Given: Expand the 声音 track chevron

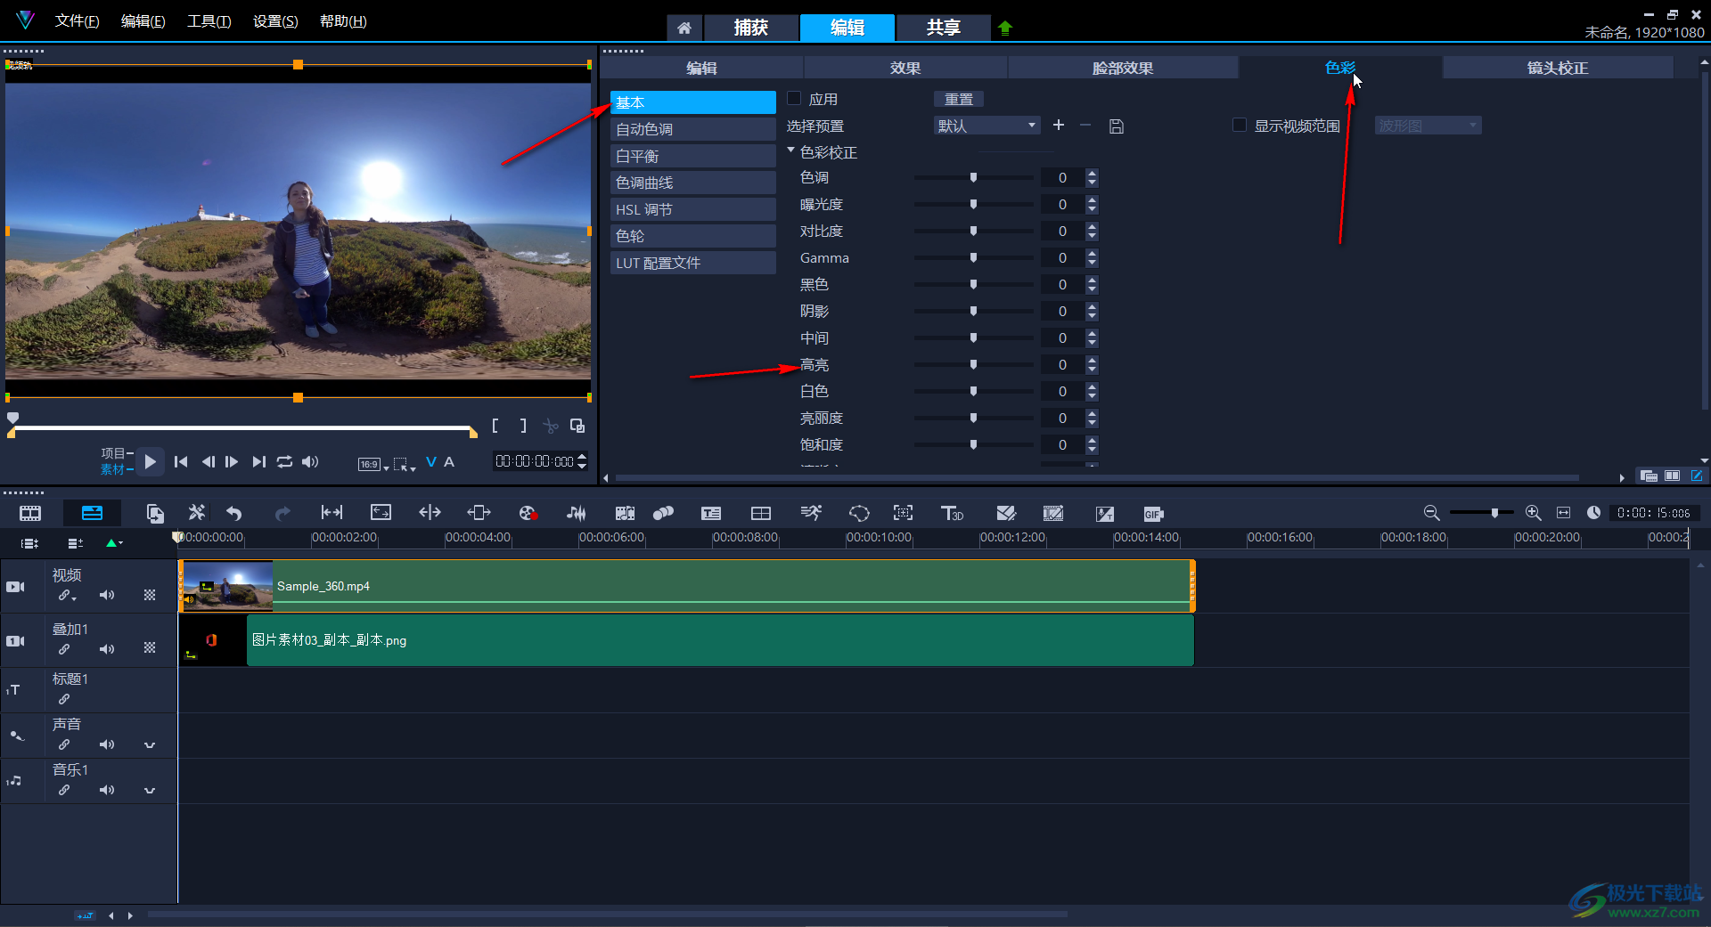Looking at the screenshot, I should (x=150, y=744).
